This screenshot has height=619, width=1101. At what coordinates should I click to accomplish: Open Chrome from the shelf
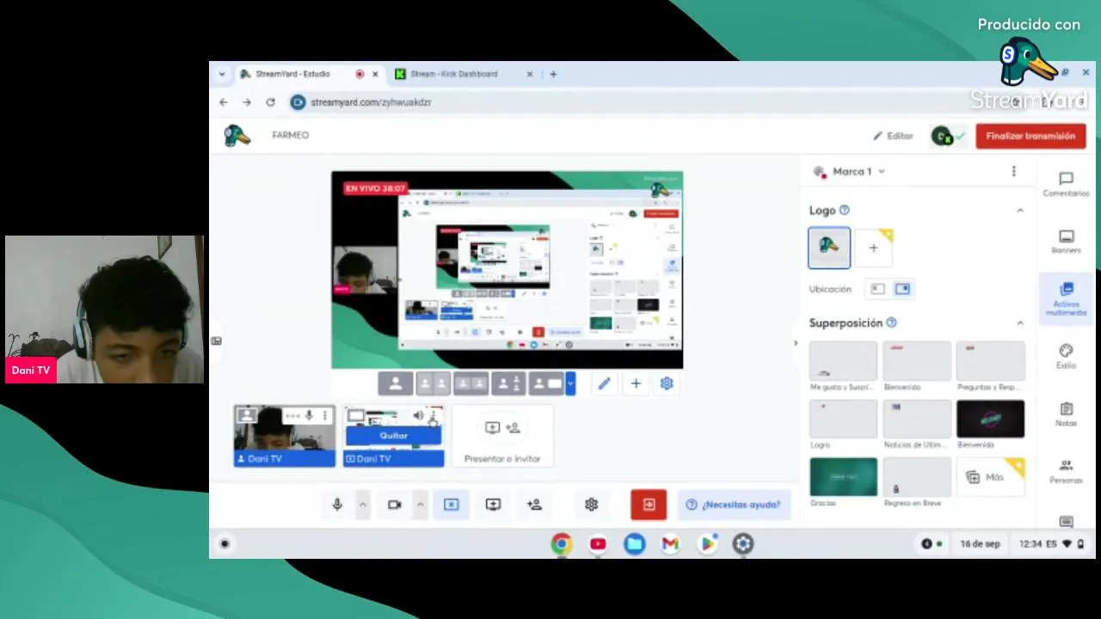pos(561,543)
